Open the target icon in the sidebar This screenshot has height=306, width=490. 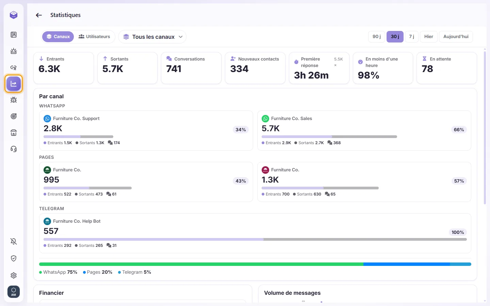14,116
